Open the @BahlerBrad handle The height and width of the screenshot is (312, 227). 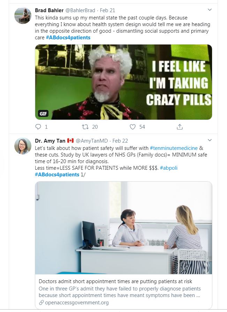click(80, 10)
